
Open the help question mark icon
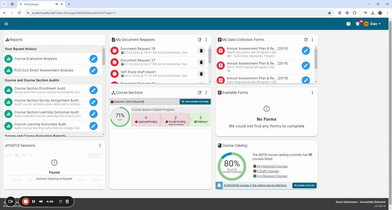(x=348, y=24)
